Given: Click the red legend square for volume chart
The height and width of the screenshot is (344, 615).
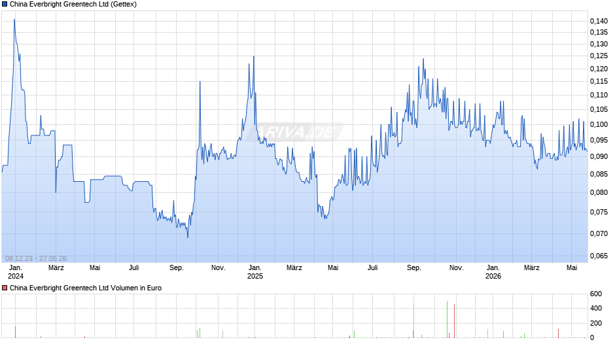Looking at the screenshot, I should 5,288.
